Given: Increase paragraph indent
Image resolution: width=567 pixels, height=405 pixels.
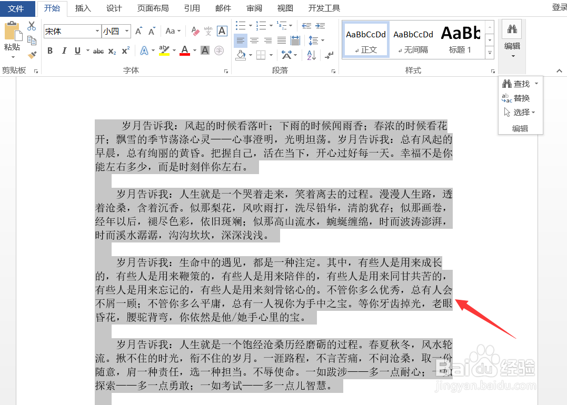Looking at the screenshot, I should (320, 26).
